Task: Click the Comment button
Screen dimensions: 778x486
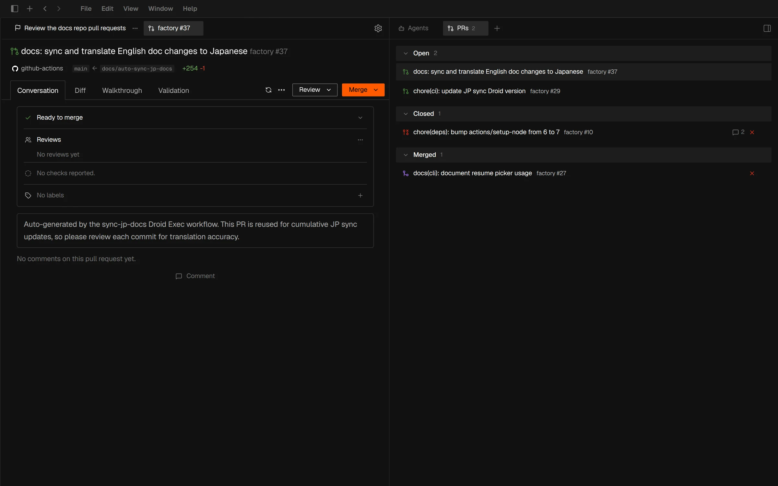Action: [x=195, y=276]
